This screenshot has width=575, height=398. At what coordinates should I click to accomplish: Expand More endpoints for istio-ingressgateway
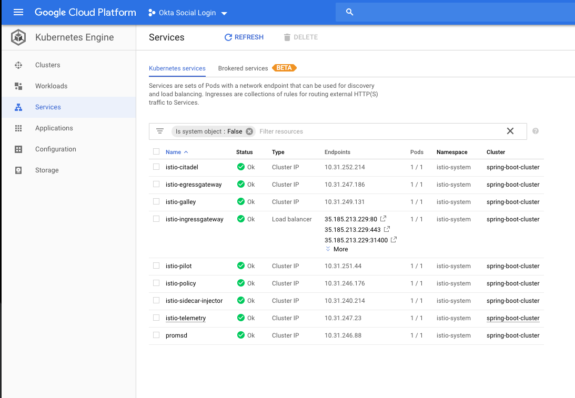point(337,249)
